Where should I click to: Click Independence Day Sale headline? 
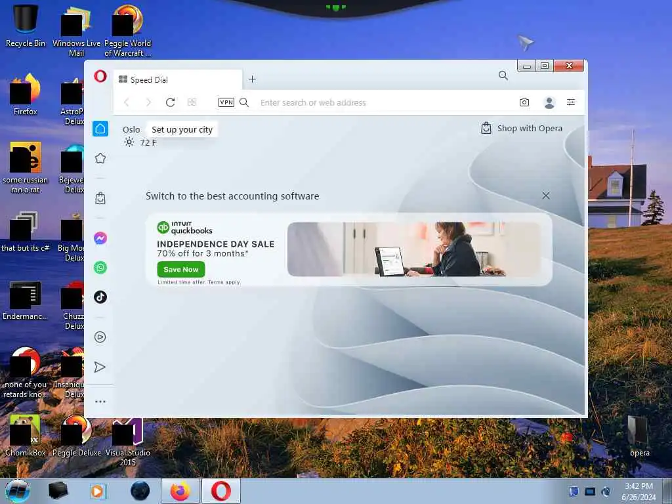[x=215, y=244]
